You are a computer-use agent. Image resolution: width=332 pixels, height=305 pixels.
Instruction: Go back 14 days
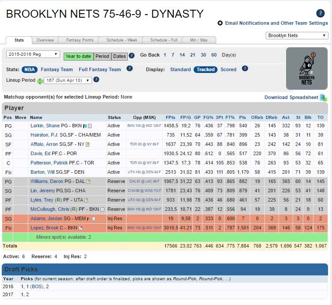[182, 55]
